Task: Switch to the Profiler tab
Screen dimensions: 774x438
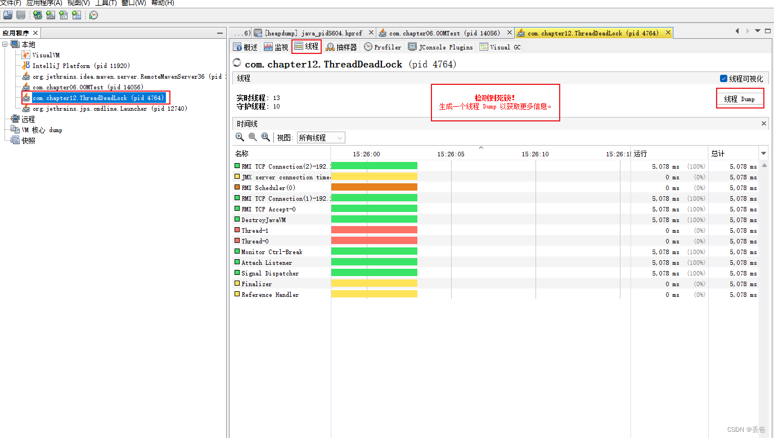Action: 382,47
